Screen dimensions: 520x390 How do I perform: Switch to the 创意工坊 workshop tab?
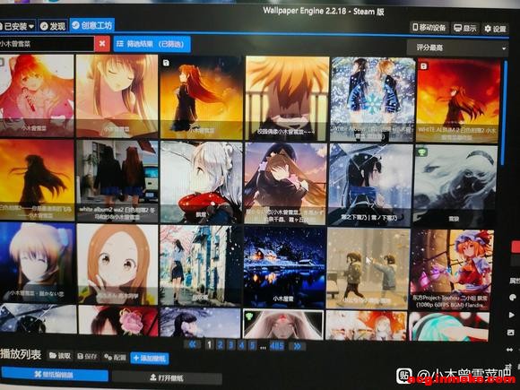tap(92, 25)
